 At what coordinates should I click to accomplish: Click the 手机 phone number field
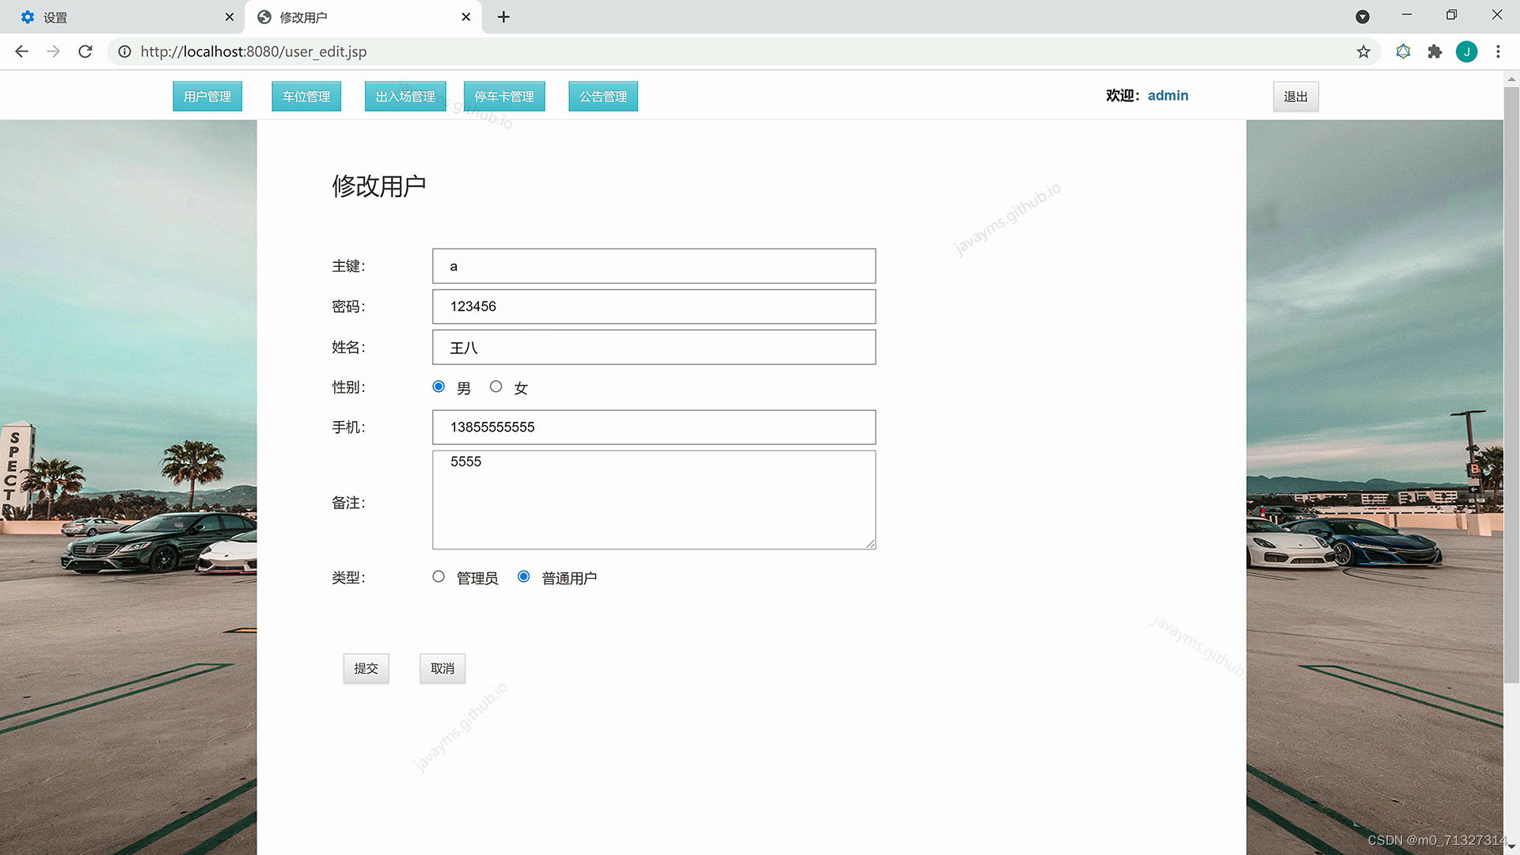click(x=654, y=427)
